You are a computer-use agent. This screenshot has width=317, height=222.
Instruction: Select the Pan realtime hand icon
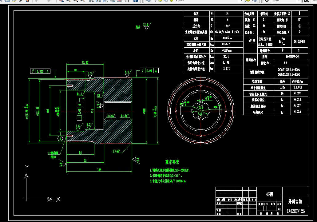61,1
